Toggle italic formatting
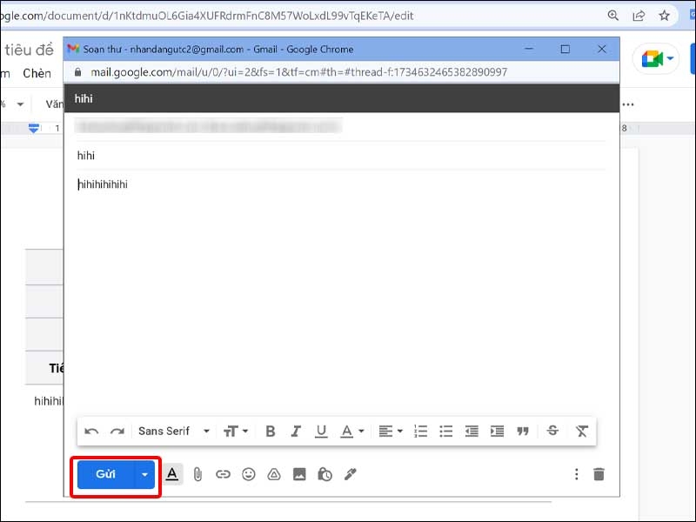 pyautogui.click(x=296, y=431)
